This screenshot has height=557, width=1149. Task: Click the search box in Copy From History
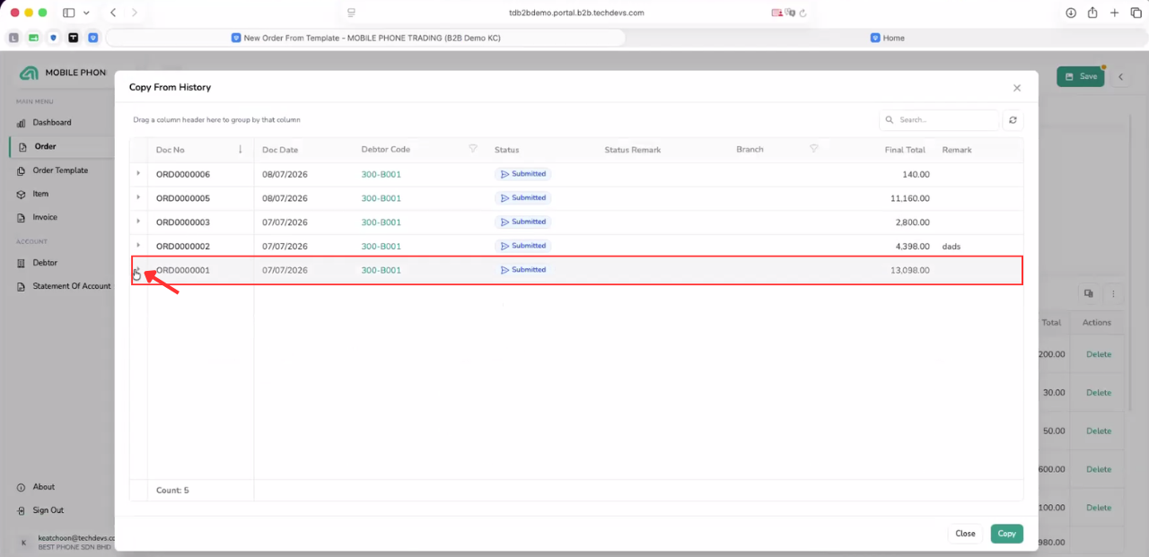[939, 119]
